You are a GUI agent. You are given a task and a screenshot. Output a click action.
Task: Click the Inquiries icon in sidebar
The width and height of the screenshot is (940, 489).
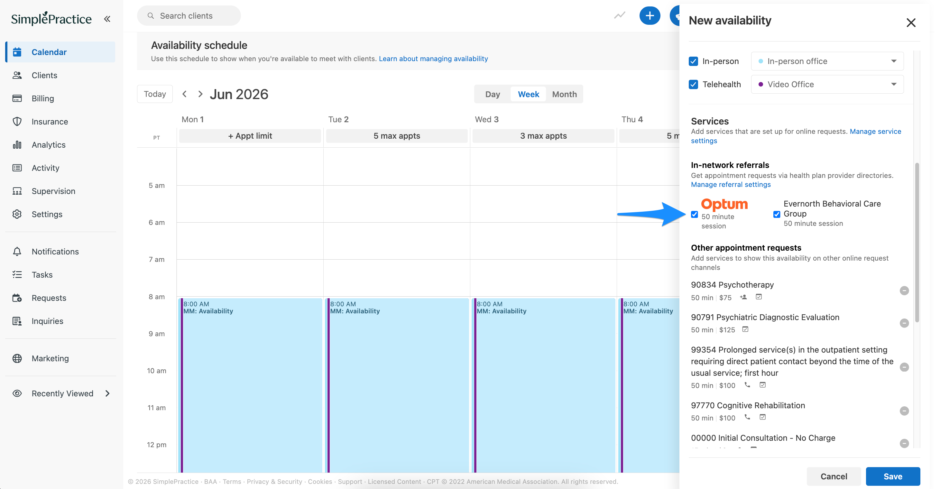click(x=17, y=321)
